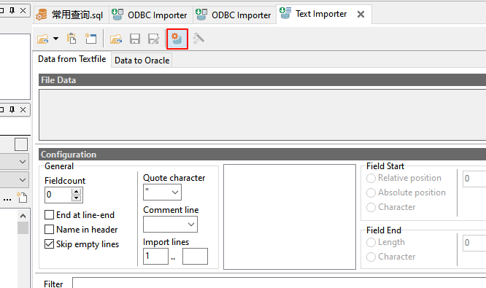Pin the upper left panel
Viewport: 486px width, 288px height.
[12, 10]
